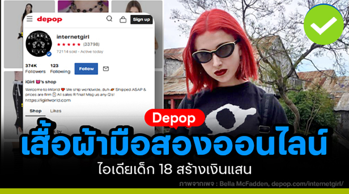Click the blue verified badge on avatar
The width and height of the screenshot is (349, 194).
pos(49,54)
